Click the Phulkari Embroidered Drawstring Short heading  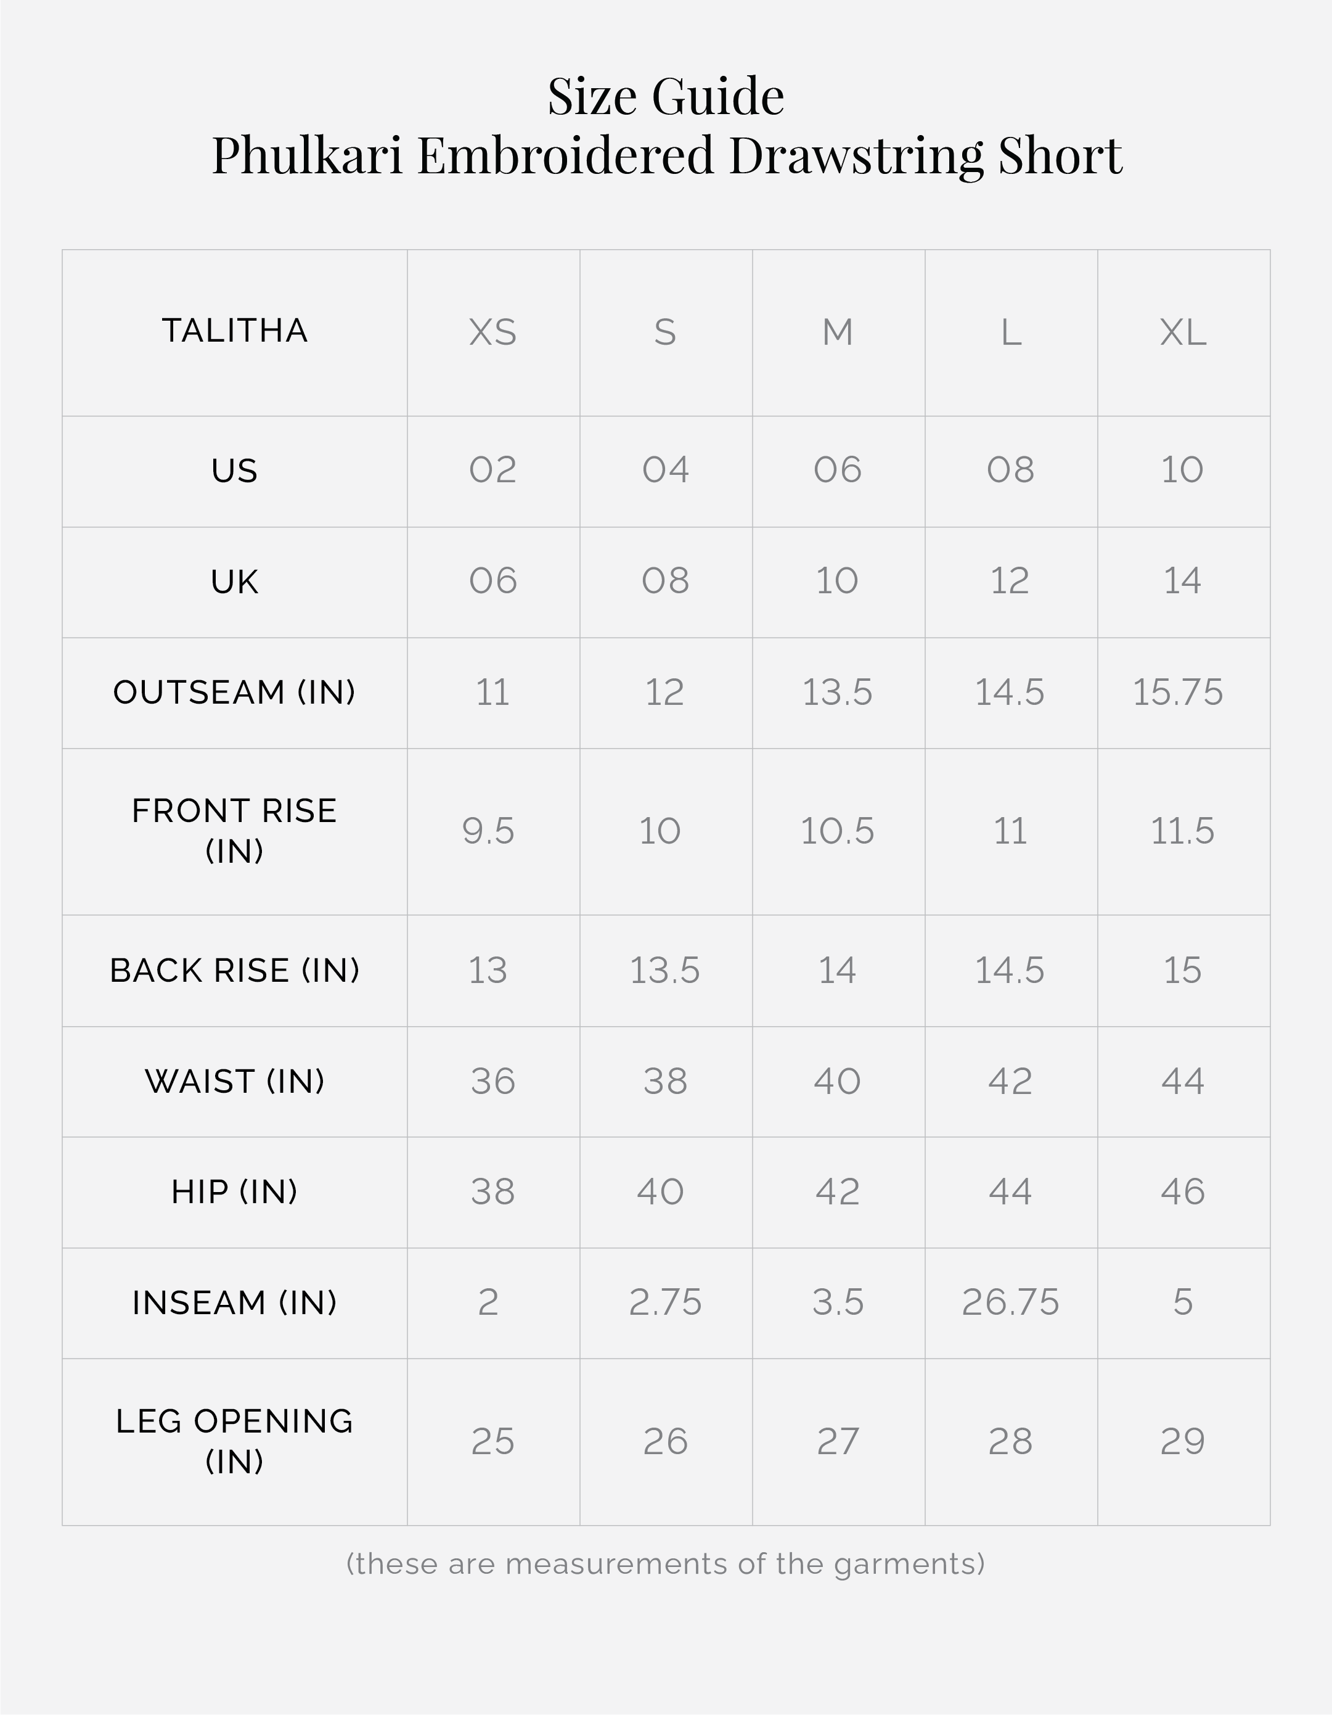(666, 155)
